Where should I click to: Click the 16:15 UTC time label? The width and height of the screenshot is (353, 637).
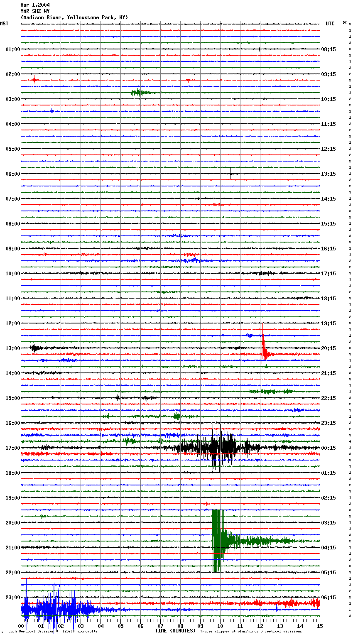(328, 249)
